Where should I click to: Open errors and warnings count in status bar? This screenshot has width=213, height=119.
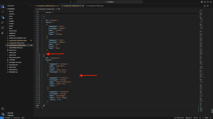pos(17,118)
